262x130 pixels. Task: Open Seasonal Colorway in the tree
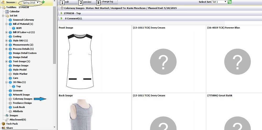point(23,20)
